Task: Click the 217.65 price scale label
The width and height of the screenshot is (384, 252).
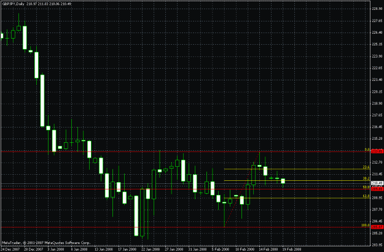Action: (377, 115)
